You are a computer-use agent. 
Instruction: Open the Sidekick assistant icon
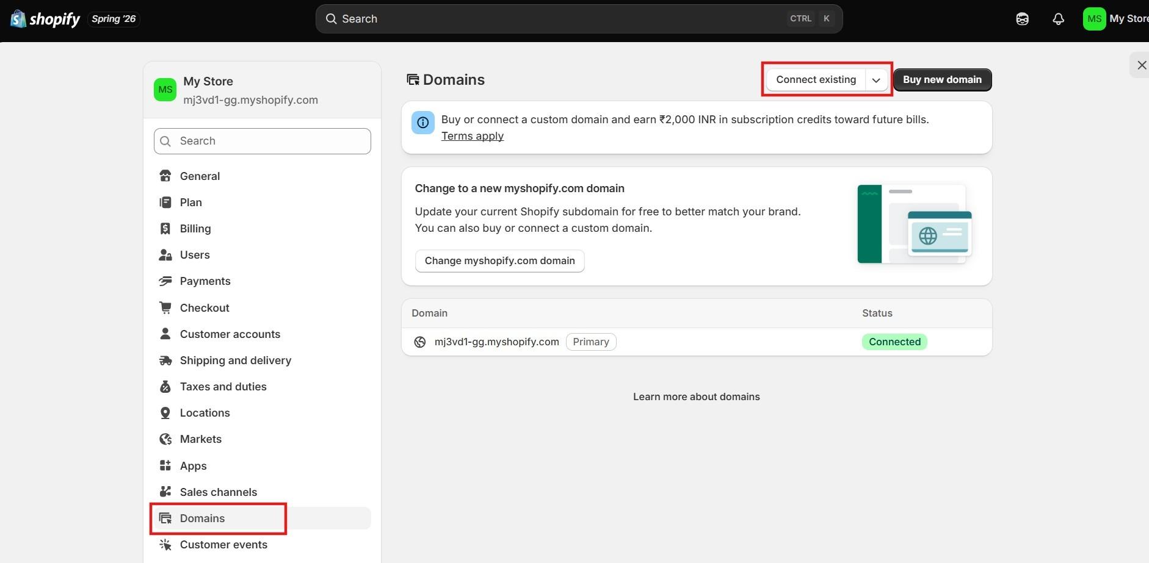click(x=1022, y=19)
